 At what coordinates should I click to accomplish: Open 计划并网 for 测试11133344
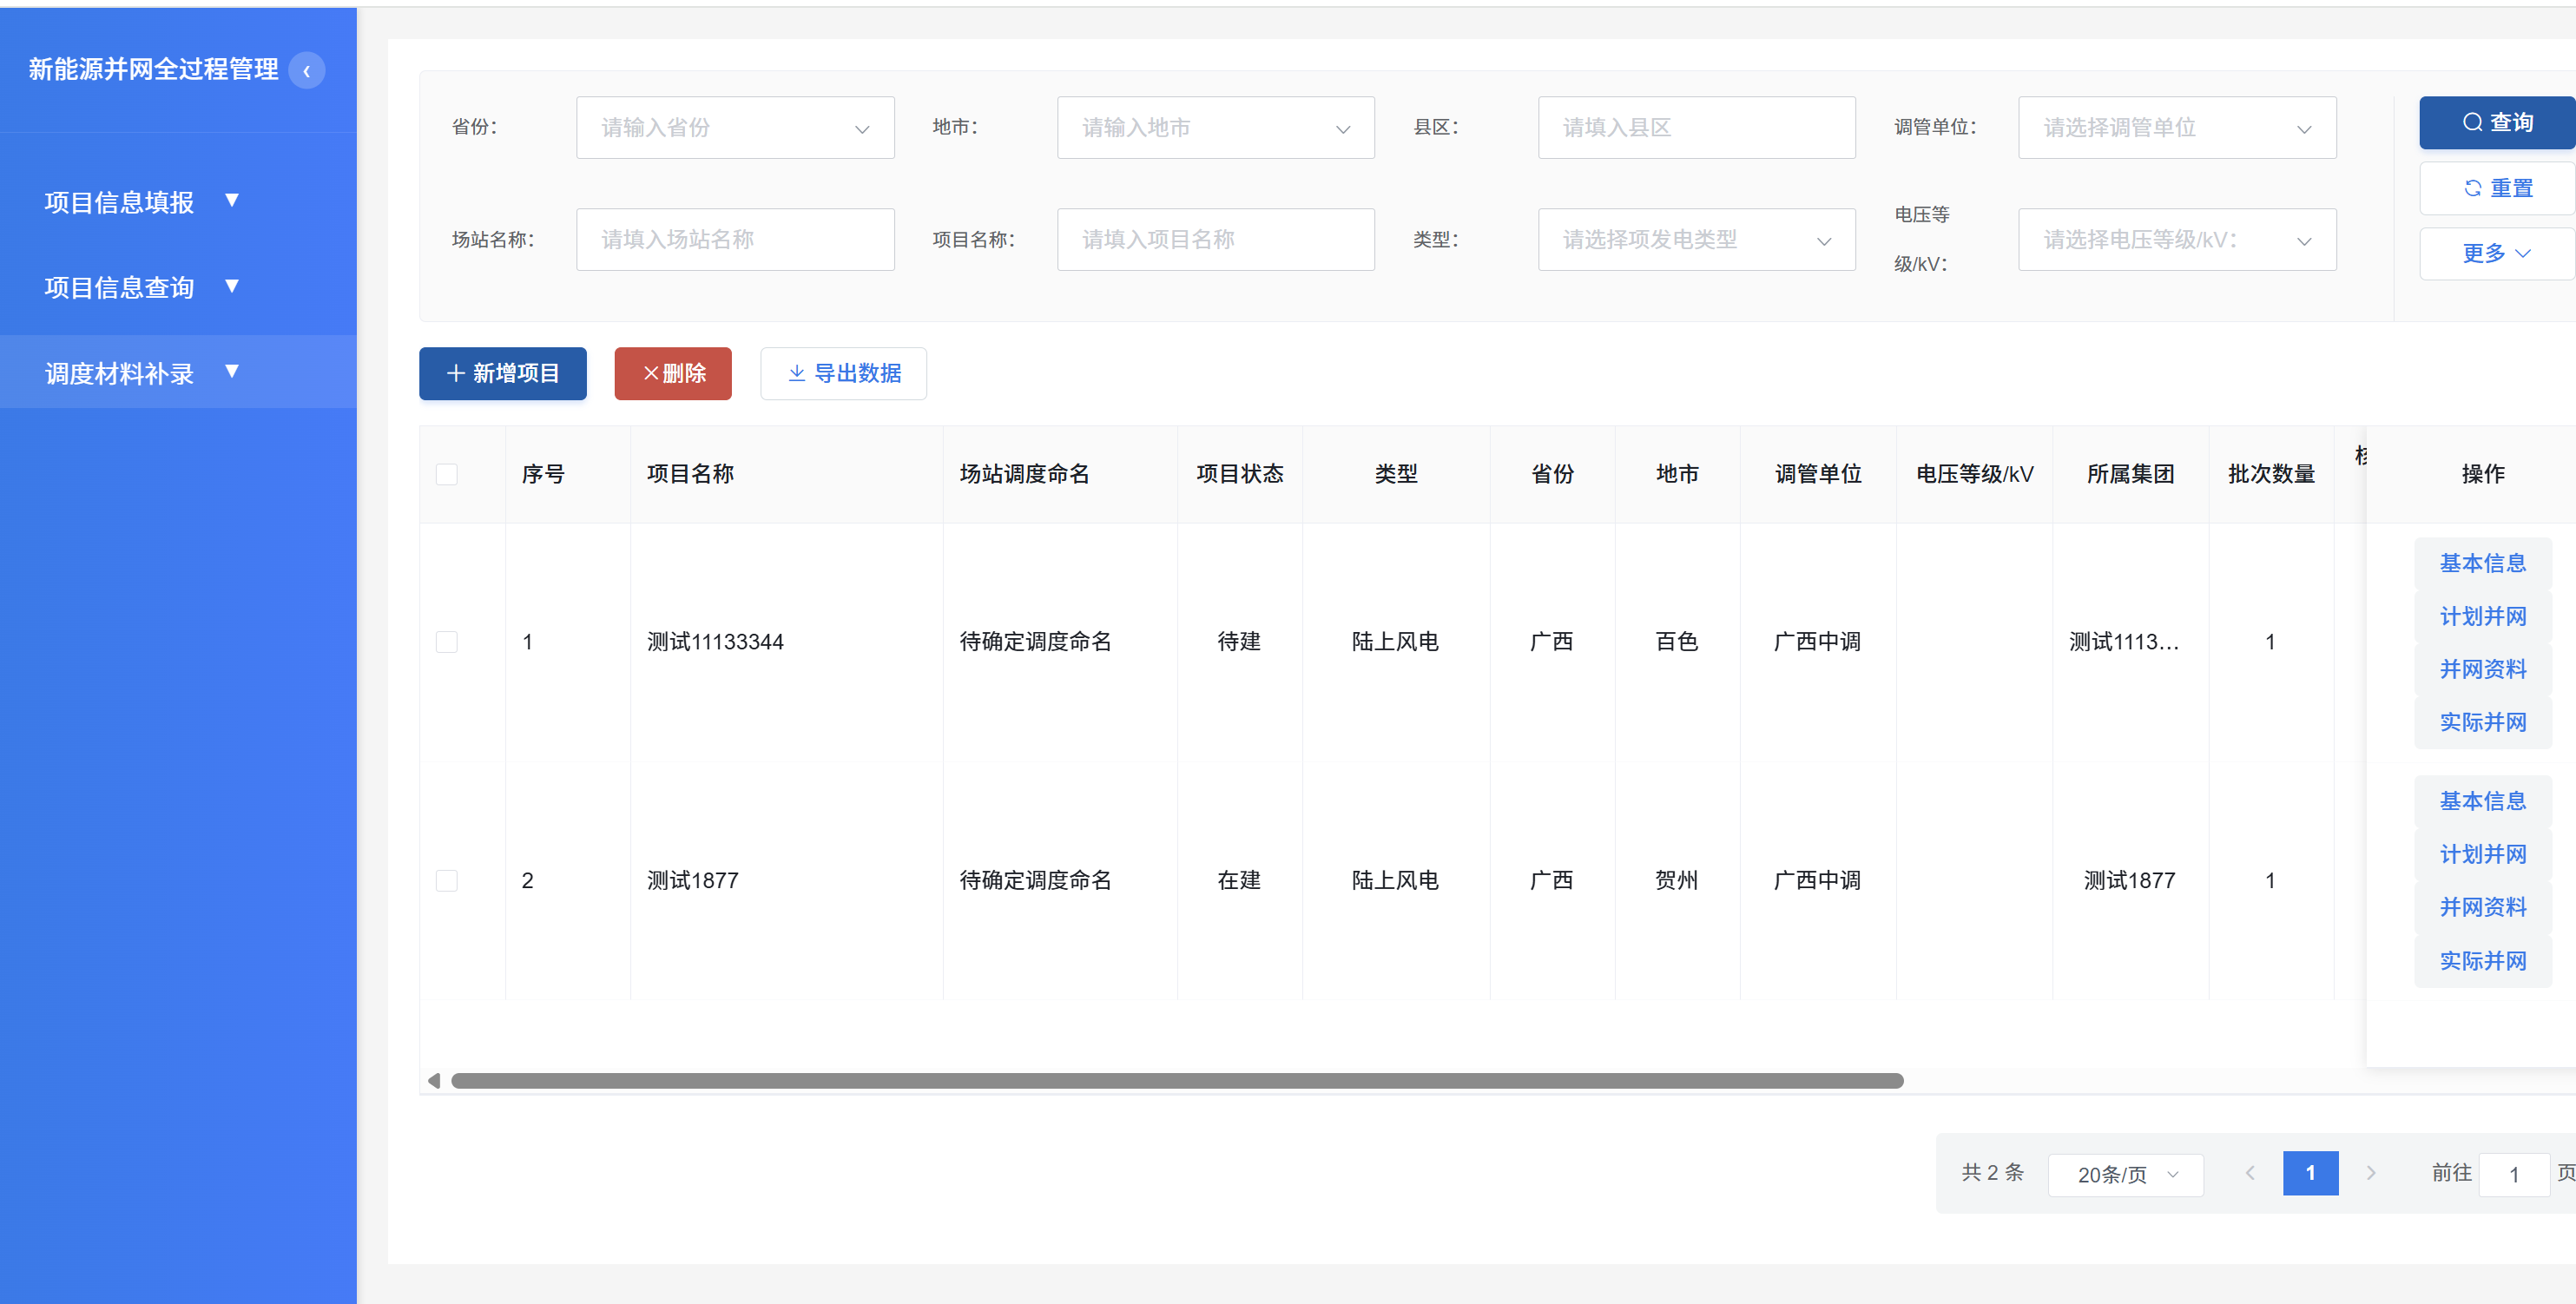point(2483,617)
